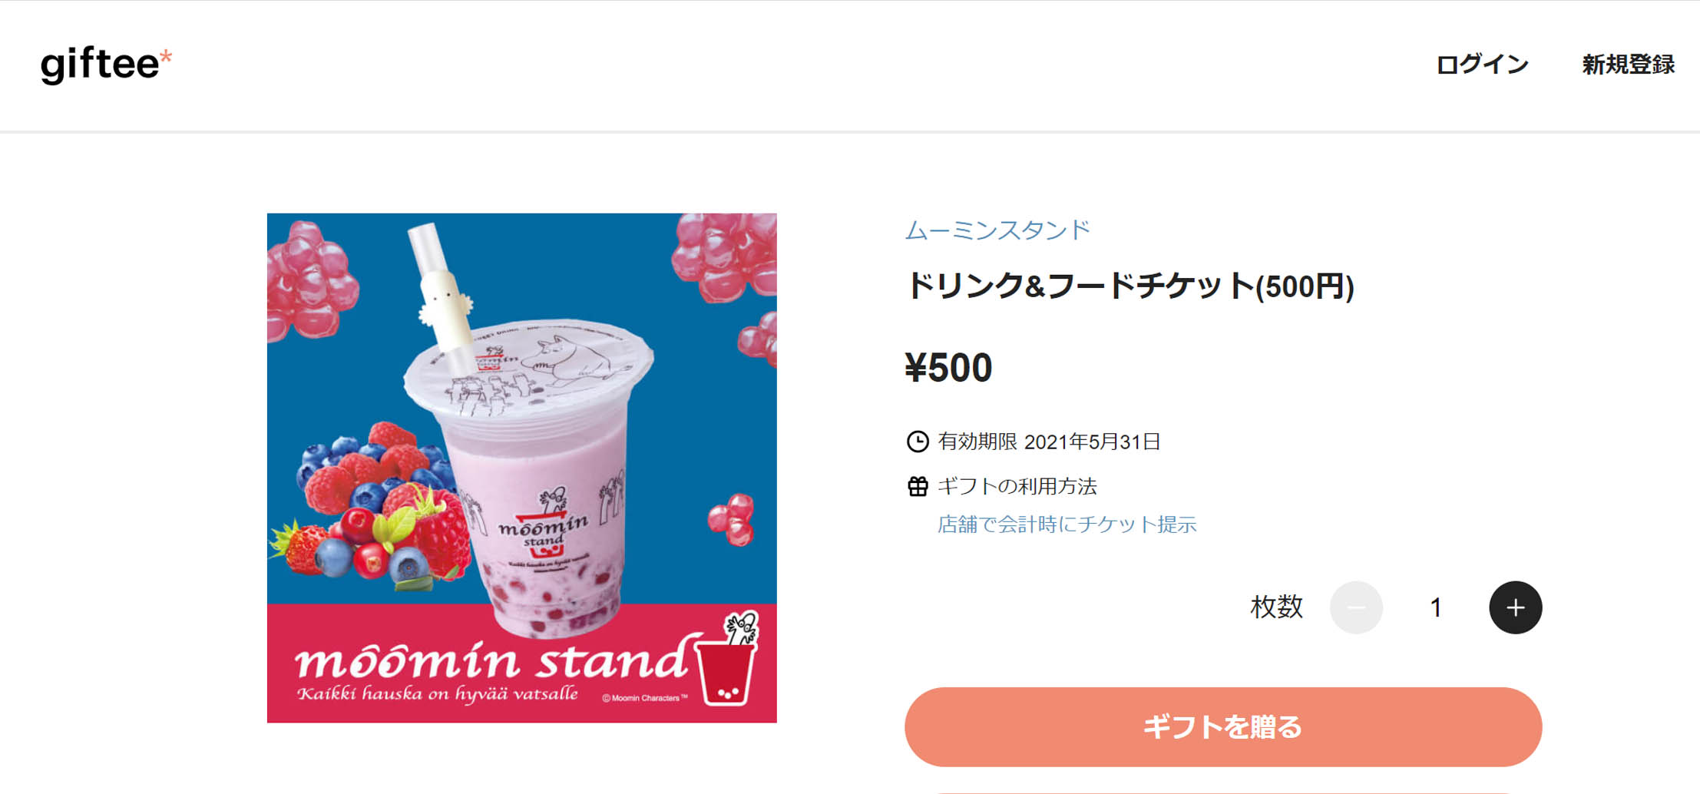Decrease quantity with the minus button
This screenshot has width=1700, height=794.
point(1356,607)
